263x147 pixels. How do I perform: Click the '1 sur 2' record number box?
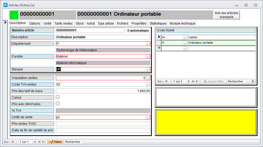tap(179, 81)
